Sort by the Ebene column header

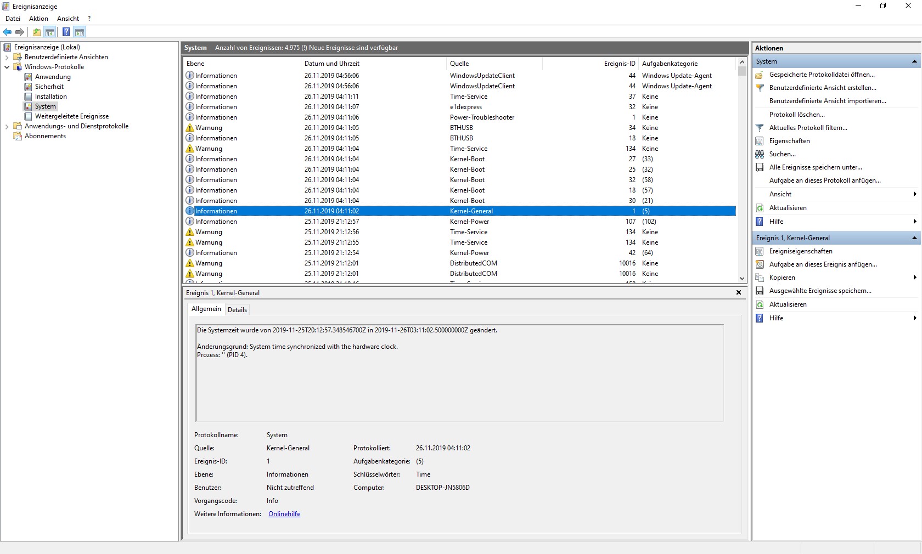[x=243, y=64]
